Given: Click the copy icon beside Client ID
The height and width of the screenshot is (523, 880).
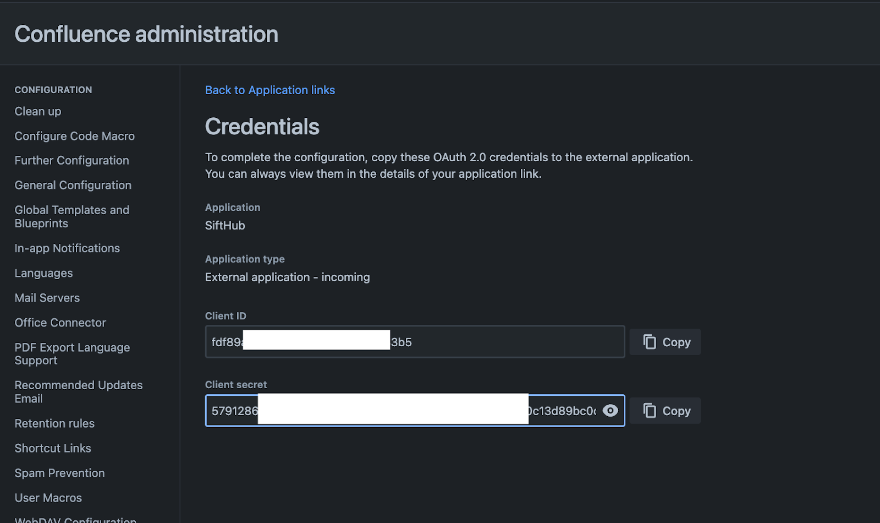Looking at the screenshot, I should coord(650,342).
